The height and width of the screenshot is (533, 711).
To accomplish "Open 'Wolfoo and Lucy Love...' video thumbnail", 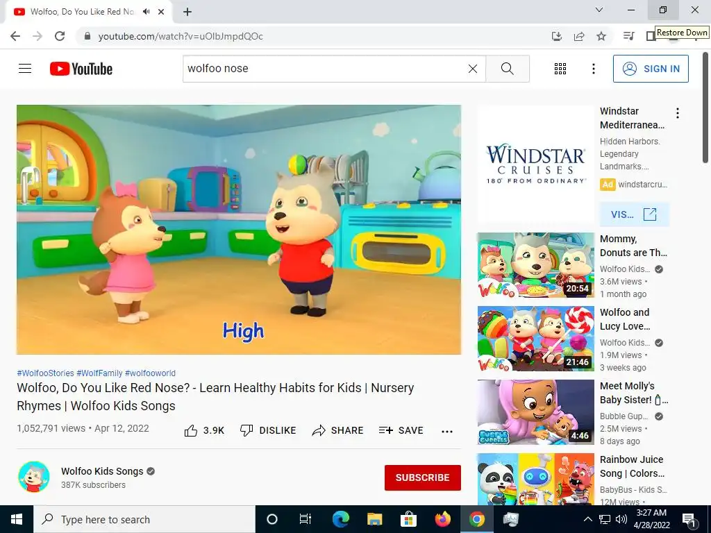I will tap(535, 339).
